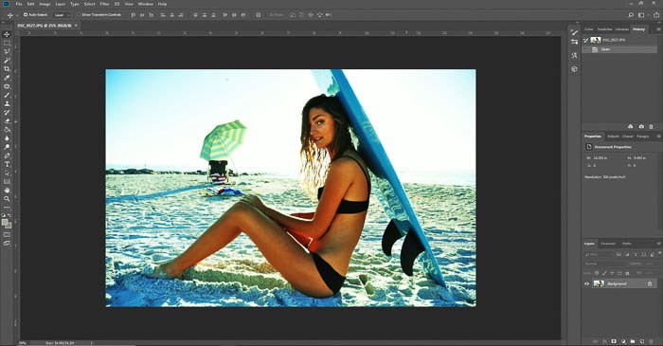Select the Blur tool

7,138
